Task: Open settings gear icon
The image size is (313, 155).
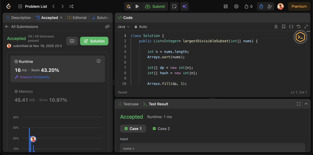Action: tap(236, 6)
